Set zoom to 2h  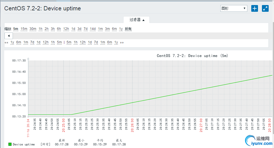click(47, 29)
